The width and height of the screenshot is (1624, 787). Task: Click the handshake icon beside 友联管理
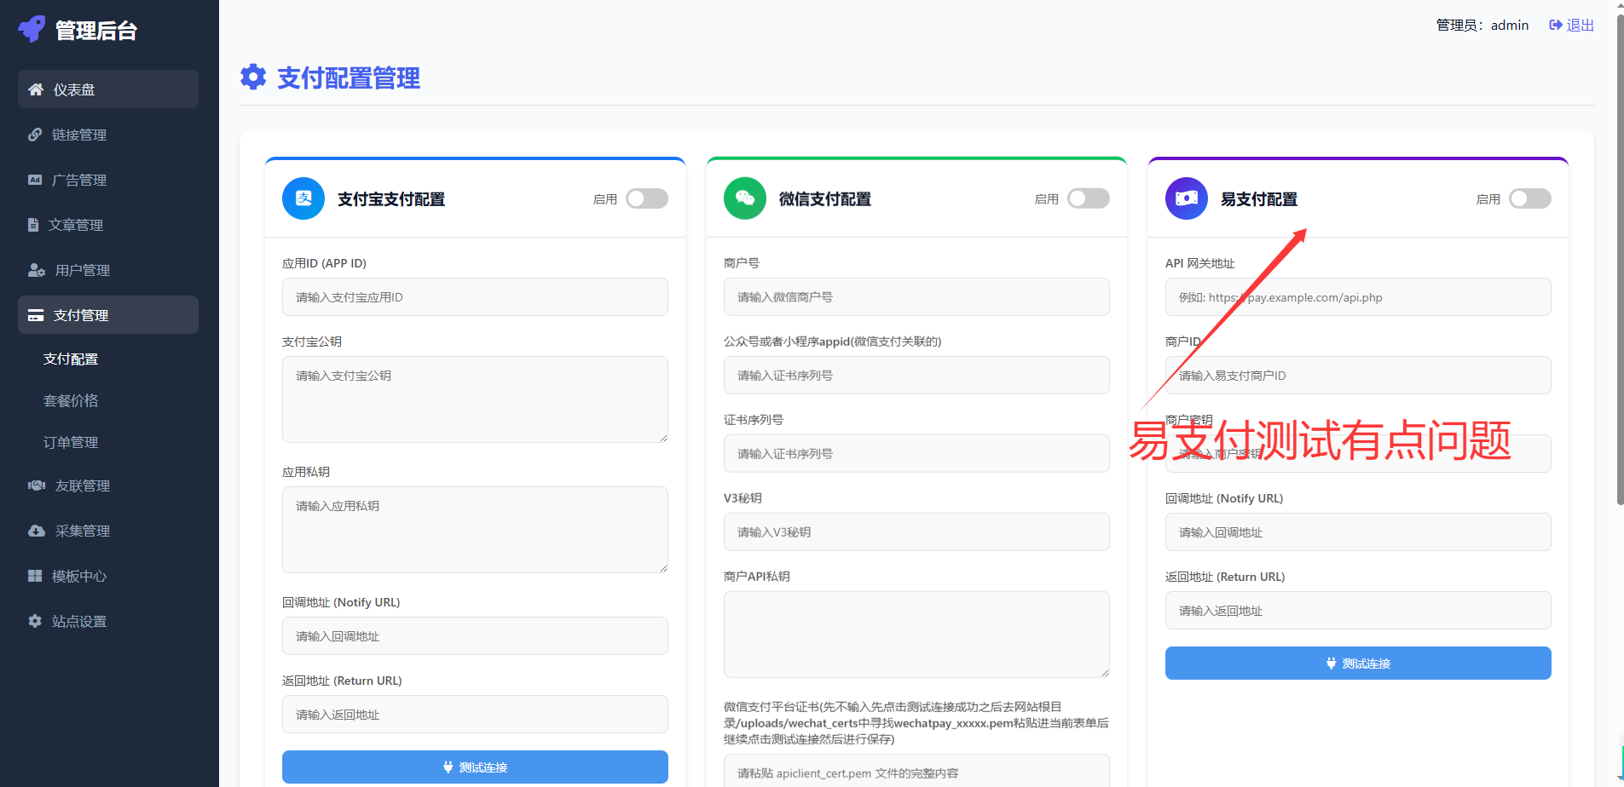pyautogui.click(x=37, y=485)
